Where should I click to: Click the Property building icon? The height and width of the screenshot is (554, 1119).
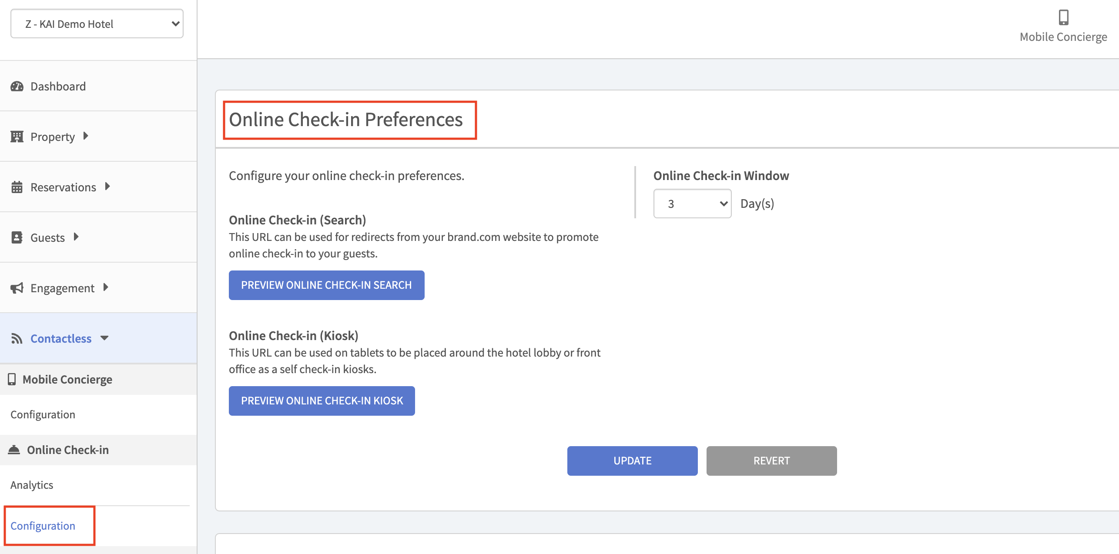coord(17,137)
